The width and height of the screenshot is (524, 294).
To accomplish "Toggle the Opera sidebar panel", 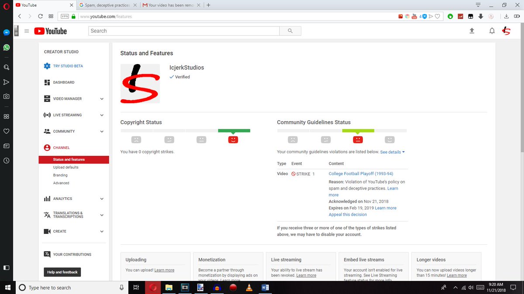I will pos(7,267).
